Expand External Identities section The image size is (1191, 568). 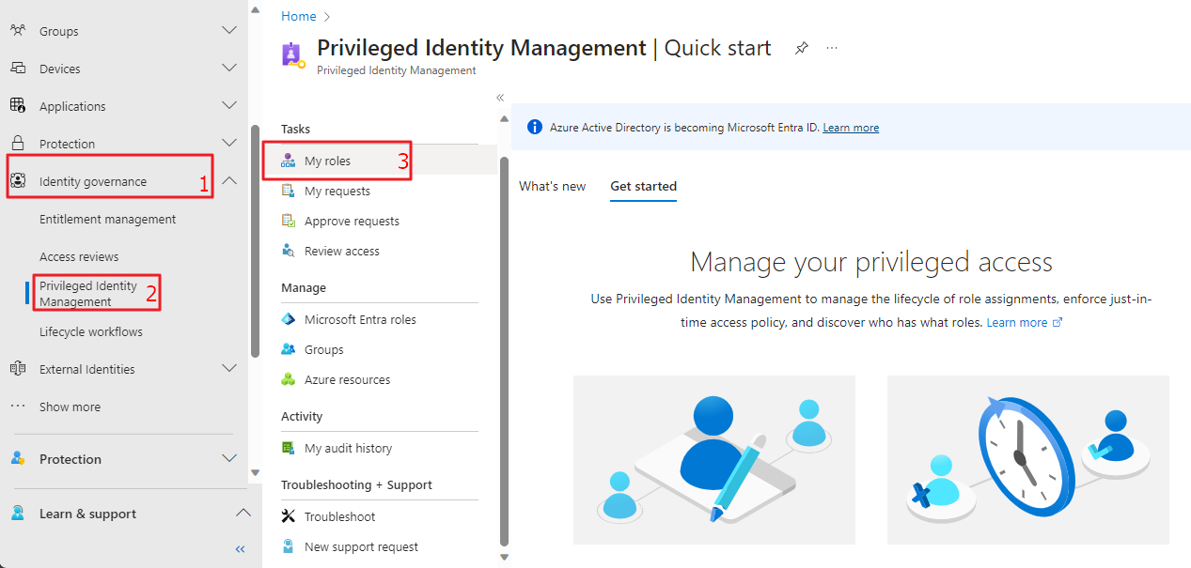228,369
